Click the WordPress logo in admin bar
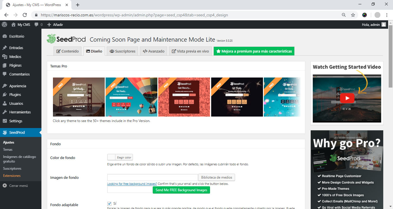Viewport: 393px width, 209px height. pos(4,24)
